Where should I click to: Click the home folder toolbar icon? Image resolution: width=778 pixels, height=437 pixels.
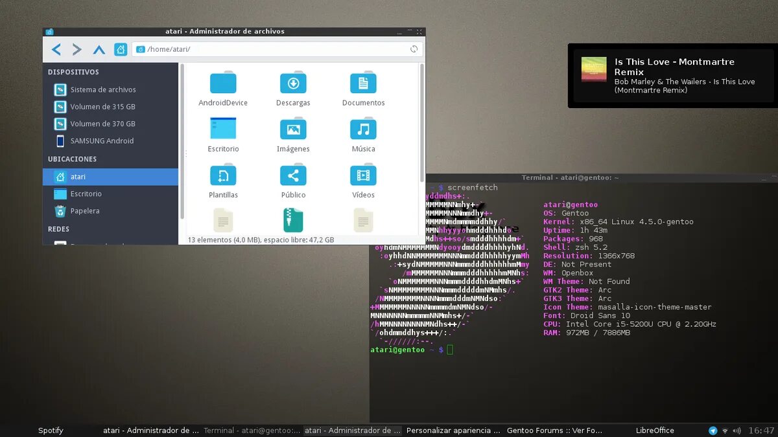(x=121, y=49)
